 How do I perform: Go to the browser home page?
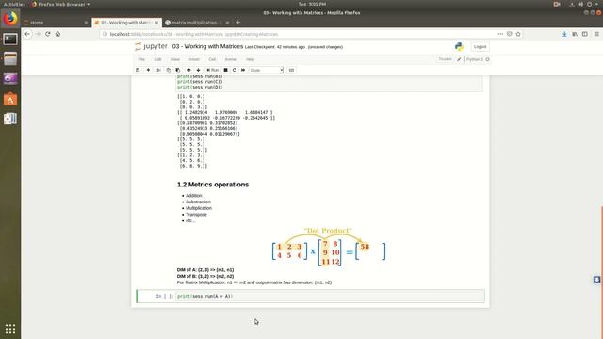point(57,34)
